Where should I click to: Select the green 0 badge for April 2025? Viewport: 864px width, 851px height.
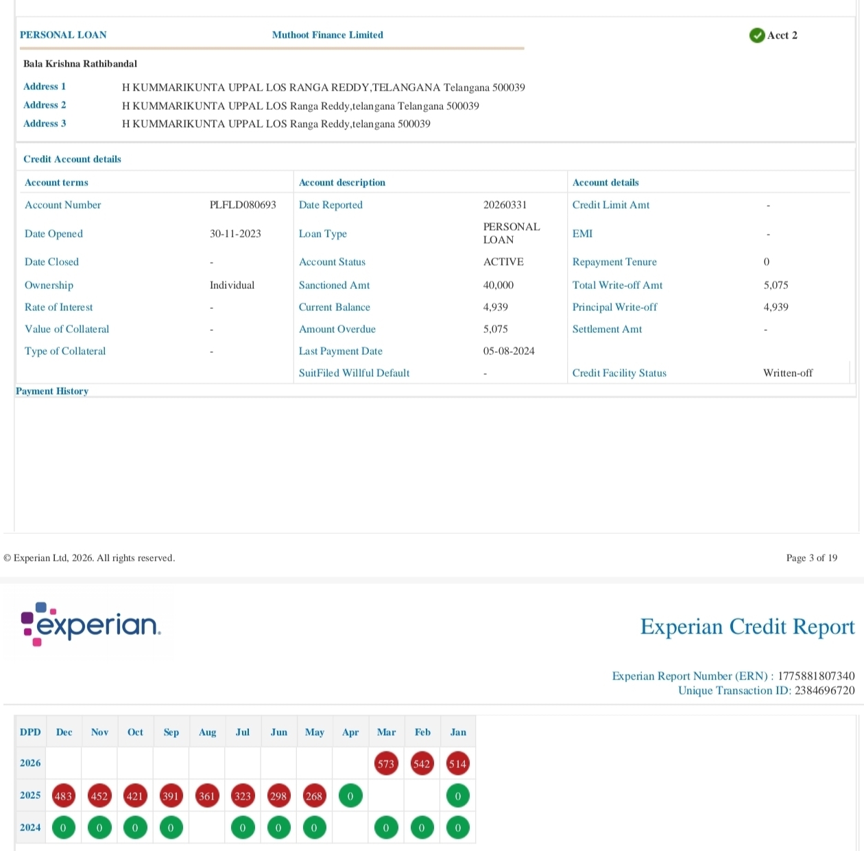tap(350, 796)
